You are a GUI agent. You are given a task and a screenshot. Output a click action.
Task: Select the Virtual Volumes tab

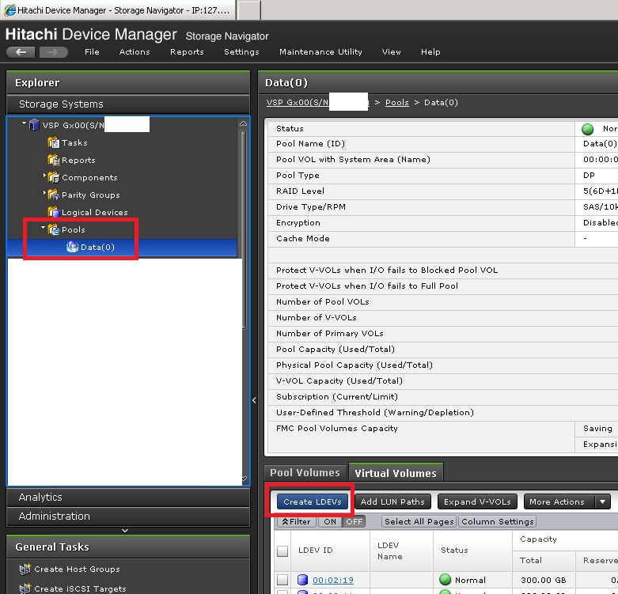pyautogui.click(x=396, y=473)
